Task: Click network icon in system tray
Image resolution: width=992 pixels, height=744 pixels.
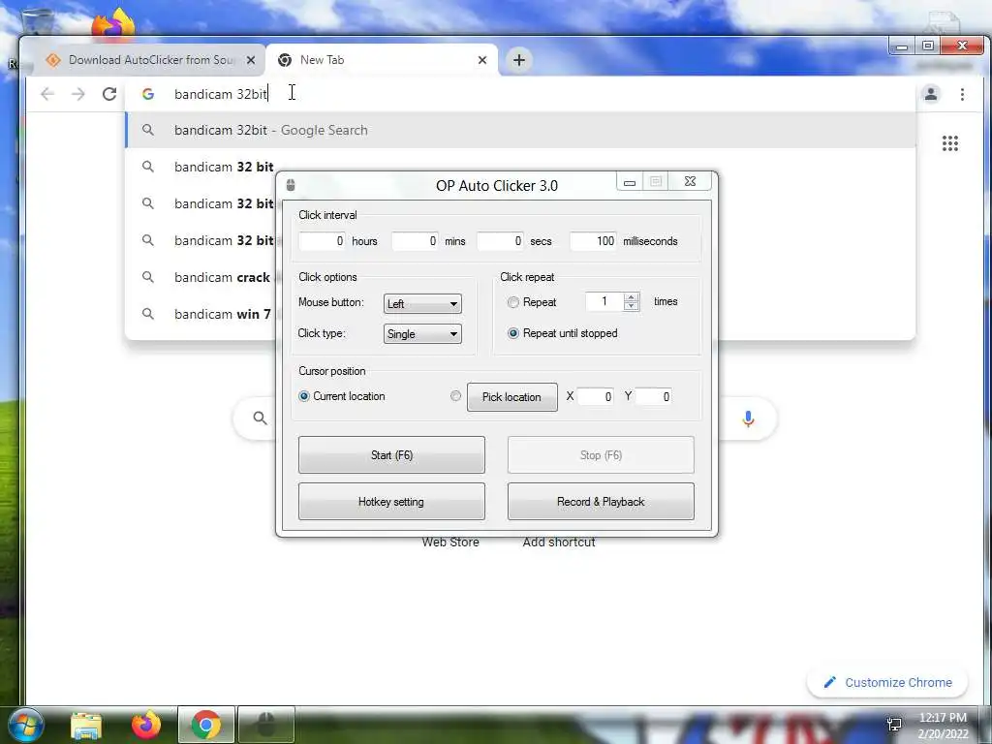Action: click(894, 724)
